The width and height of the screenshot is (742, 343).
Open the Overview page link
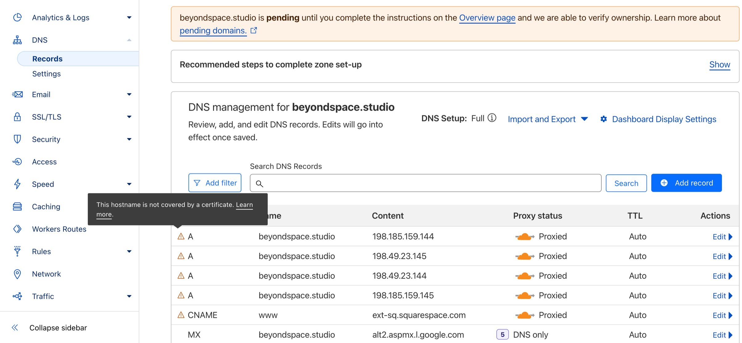[x=487, y=18]
